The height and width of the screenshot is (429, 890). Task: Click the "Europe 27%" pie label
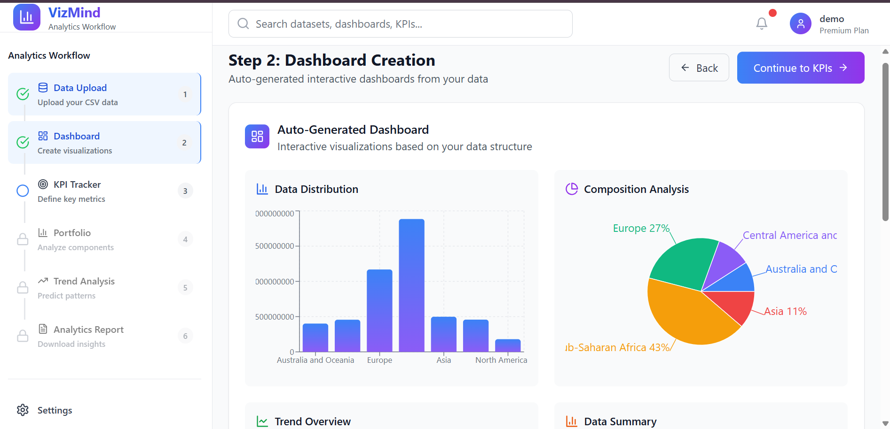point(641,228)
